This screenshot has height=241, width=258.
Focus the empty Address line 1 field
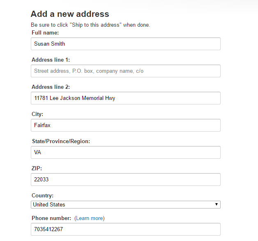point(125,71)
